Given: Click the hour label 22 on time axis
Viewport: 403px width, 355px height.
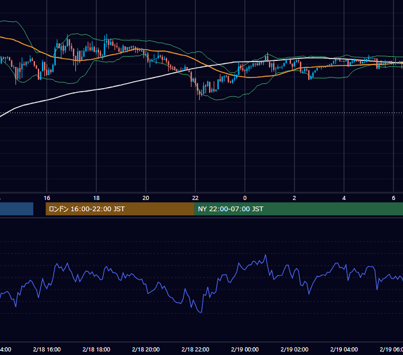Looking at the screenshot, I should point(196,198).
